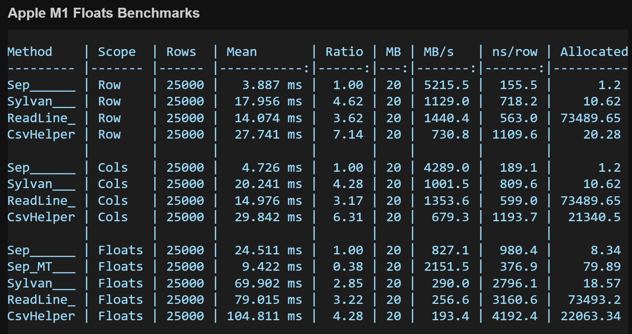Click the mean value '29.842 ms'

pos(268,217)
